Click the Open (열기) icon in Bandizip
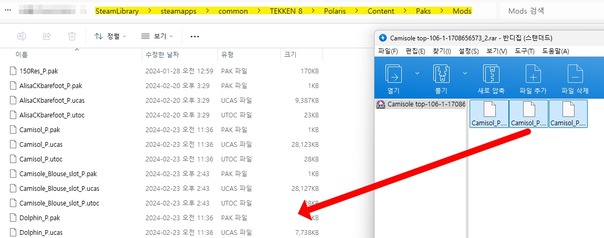This screenshot has width=604, height=238. (x=393, y=74)
